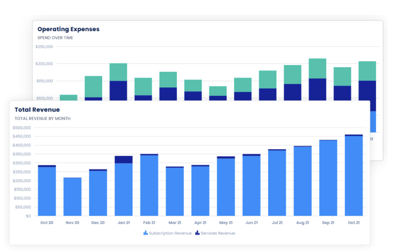The width and height of the screenshot is (404, 252).
Task: Click the $500,000 y-axis label
Action: click(x=22, y=127)
